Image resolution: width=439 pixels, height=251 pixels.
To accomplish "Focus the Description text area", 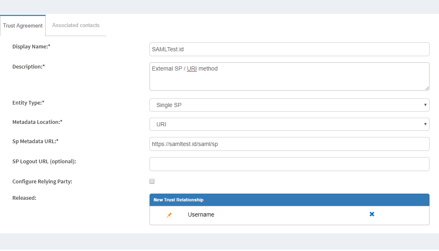I will click(289, 76).
